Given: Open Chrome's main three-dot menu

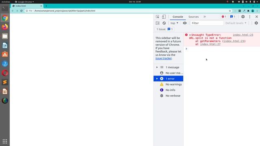Looking at the screenshot, I should [257, 11].
